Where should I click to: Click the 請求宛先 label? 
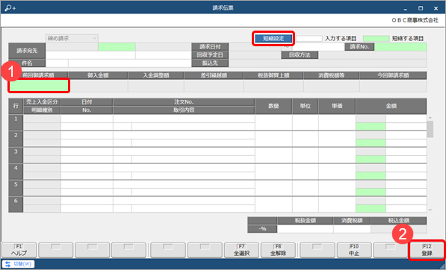[x=27, y=51]
